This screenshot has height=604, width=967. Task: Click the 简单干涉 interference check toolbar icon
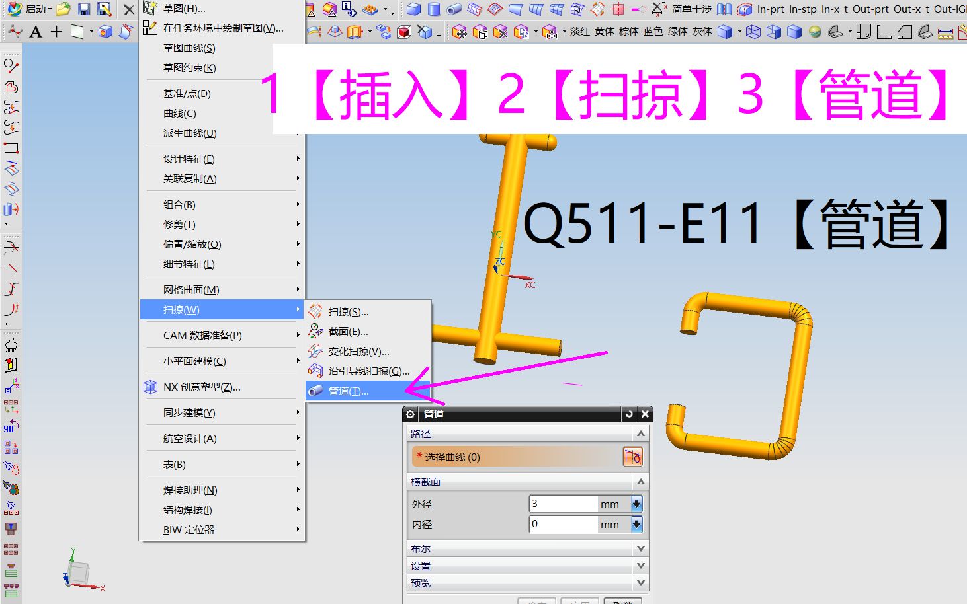(x=691, y=9)
